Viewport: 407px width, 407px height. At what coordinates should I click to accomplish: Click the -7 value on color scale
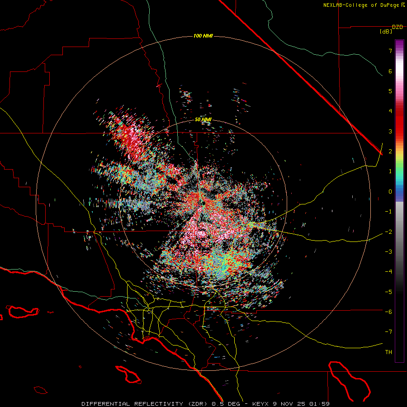(x=388, y=332)
